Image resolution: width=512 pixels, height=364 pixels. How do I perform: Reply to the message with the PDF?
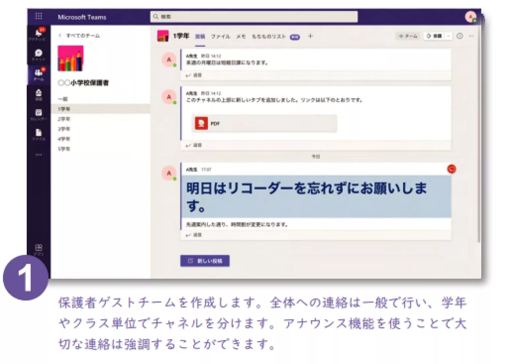tap(194, 145)
